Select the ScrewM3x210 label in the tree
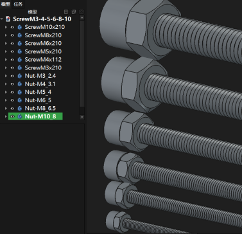 [43, 67]
